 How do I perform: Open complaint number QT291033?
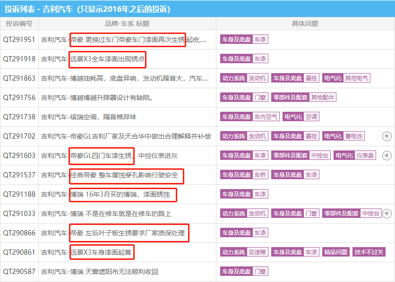(x=19, y=214)
